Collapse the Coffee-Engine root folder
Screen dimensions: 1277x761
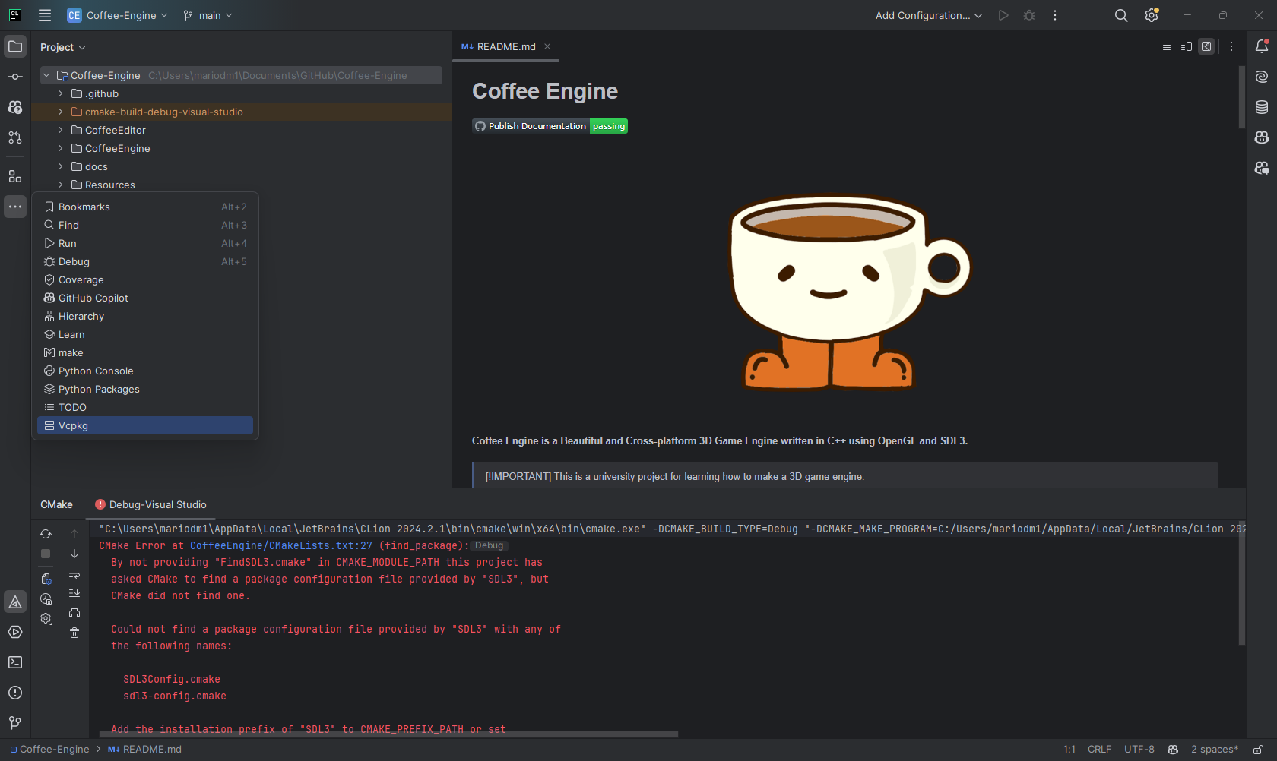(46, 75)
